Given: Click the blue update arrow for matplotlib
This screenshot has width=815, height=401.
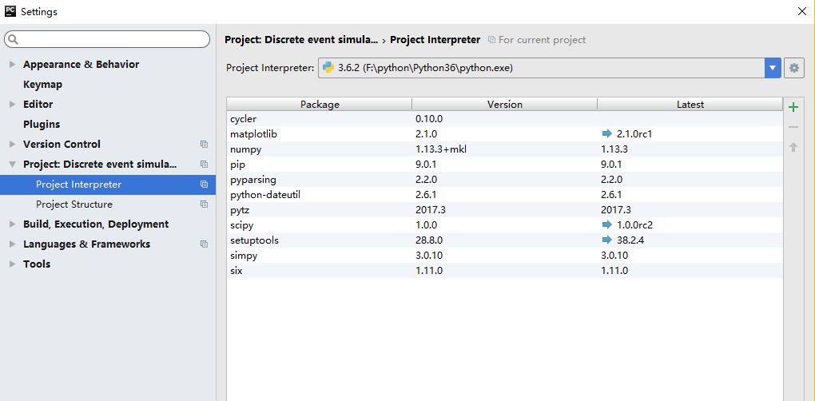Looking at the screenshot, I should pos(607,134).
